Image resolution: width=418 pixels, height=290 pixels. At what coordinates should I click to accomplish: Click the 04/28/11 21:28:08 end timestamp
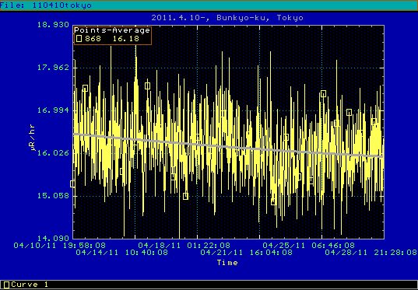[371, 252]
